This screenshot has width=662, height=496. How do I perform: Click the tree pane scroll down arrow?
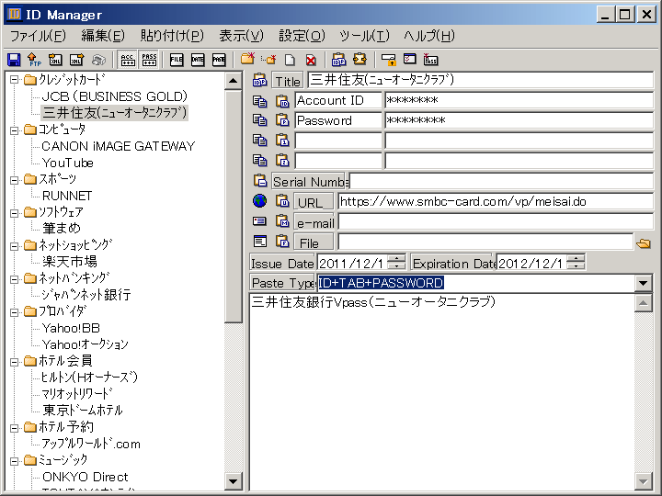coord(233,480)
